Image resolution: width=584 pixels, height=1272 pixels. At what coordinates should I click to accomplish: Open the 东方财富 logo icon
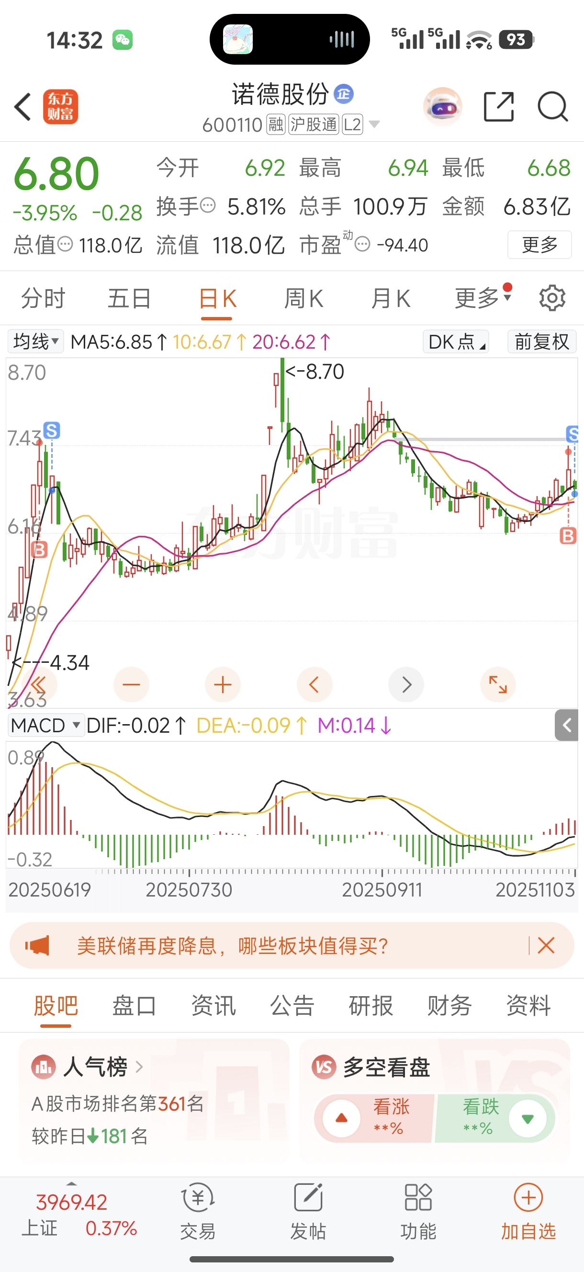(61, 107)
